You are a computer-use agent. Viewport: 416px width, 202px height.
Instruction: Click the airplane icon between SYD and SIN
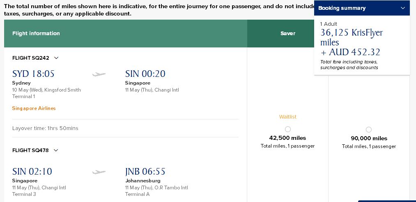click(99, 74)
